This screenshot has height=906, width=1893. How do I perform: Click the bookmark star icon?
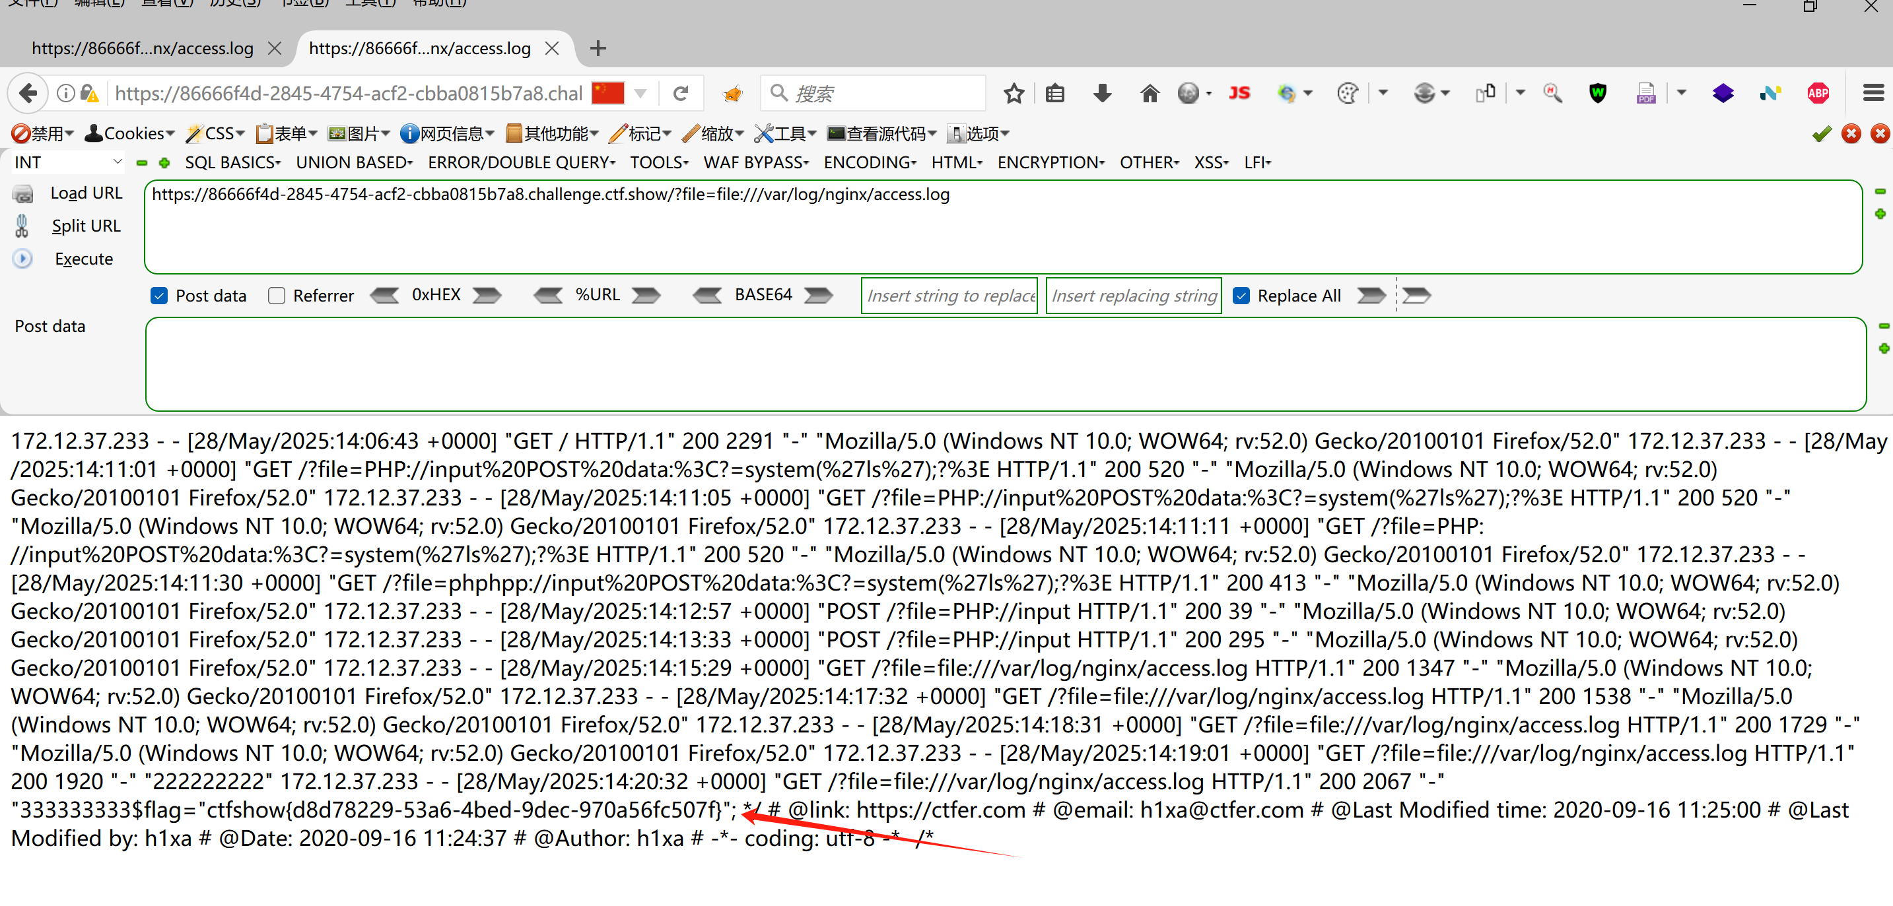1014,93
